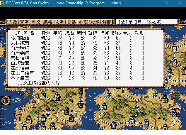Click the 政治 column header
Screen dimensions: 186x135
(69, 33)
